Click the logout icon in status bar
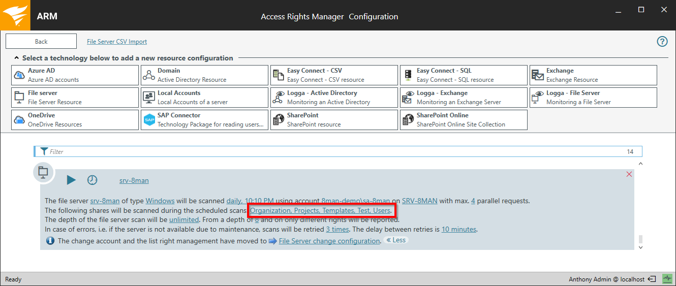The height and width of the screenshot is (286, 676). (x=652, y=279)
